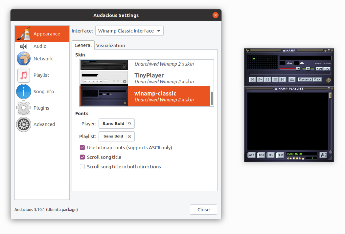
Task: Open the Interface dropdown menu
Action: pos(129,31)
